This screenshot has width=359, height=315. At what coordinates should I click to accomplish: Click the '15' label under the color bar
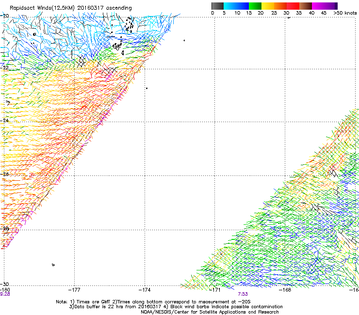tap(249, 13)
